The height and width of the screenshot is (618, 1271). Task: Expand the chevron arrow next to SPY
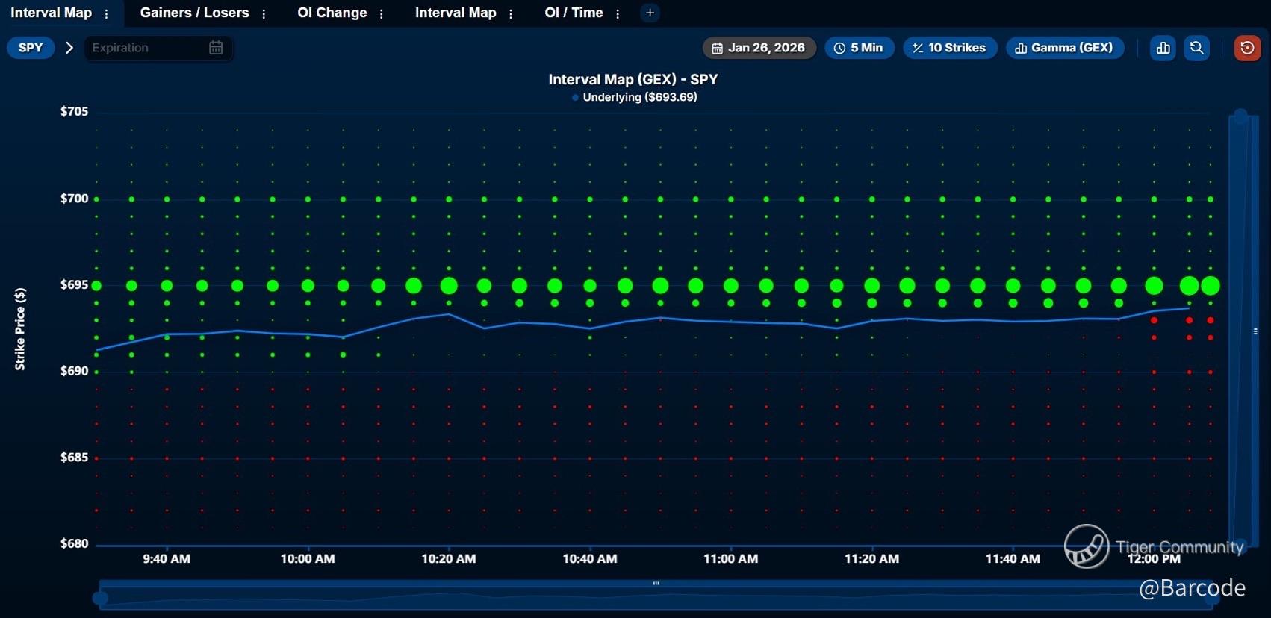pyautogui.click(x=69, y=48)
